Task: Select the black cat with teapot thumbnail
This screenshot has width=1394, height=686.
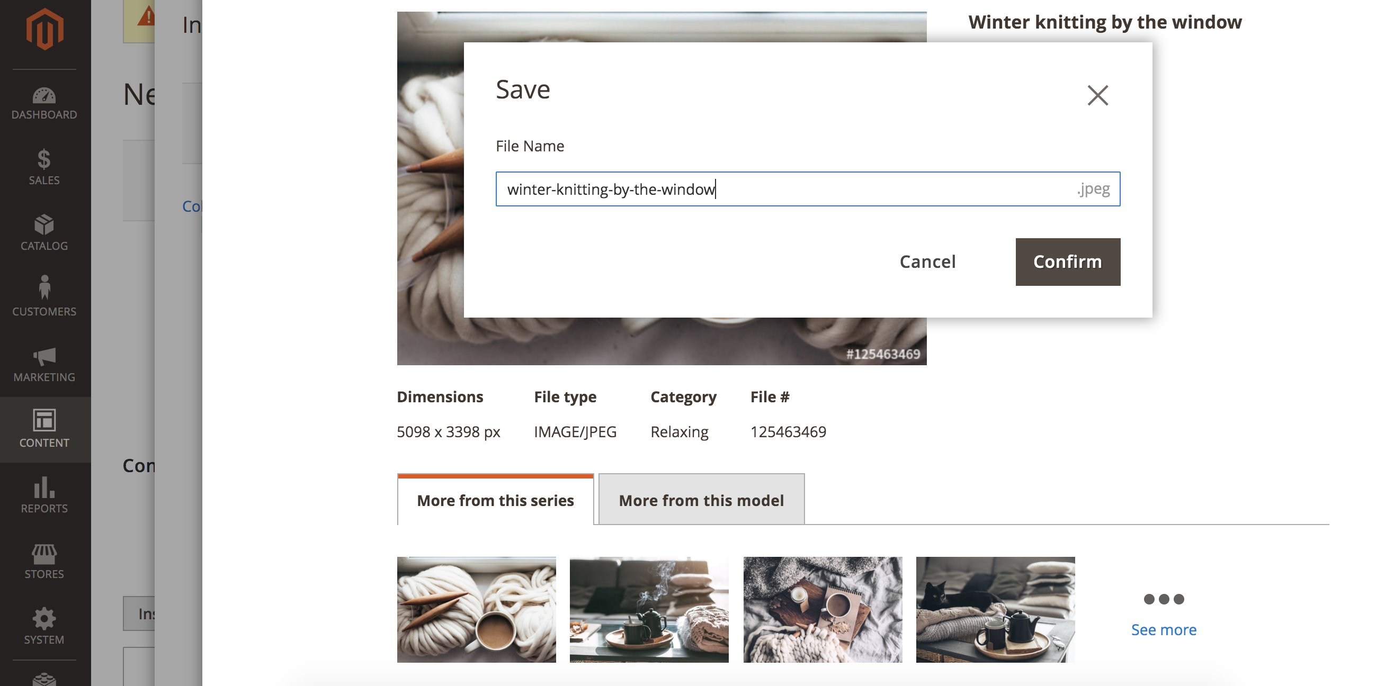Action: (995, 609)
